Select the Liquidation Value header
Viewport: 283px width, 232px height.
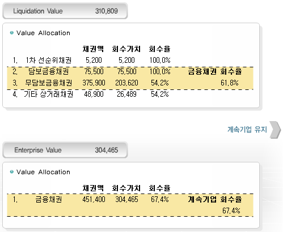coord(65,11)
